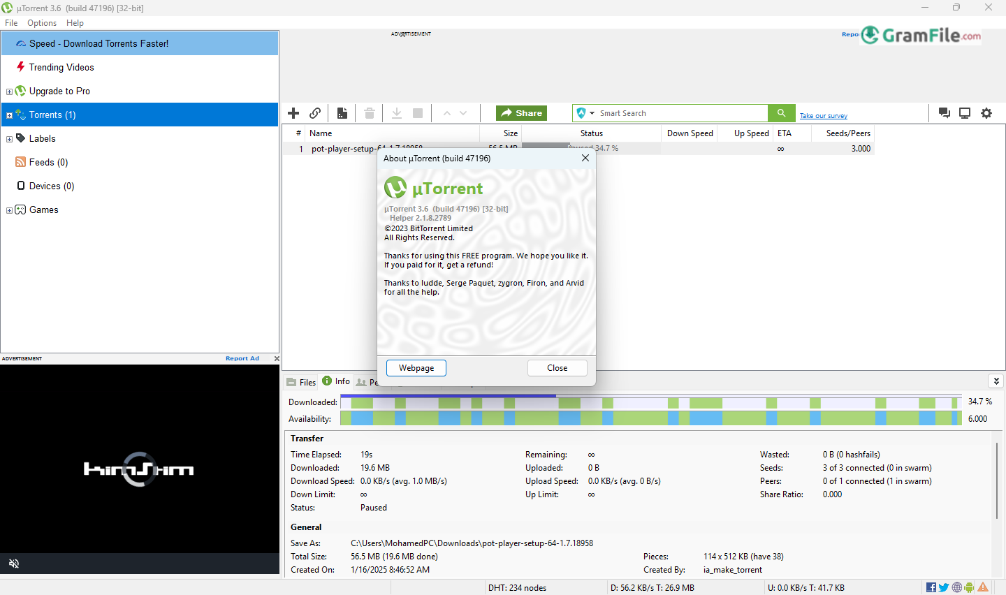This screenshot has width=1006, height=595.
Task: Sort by ETA column header
Action: (x=792, y=133)
